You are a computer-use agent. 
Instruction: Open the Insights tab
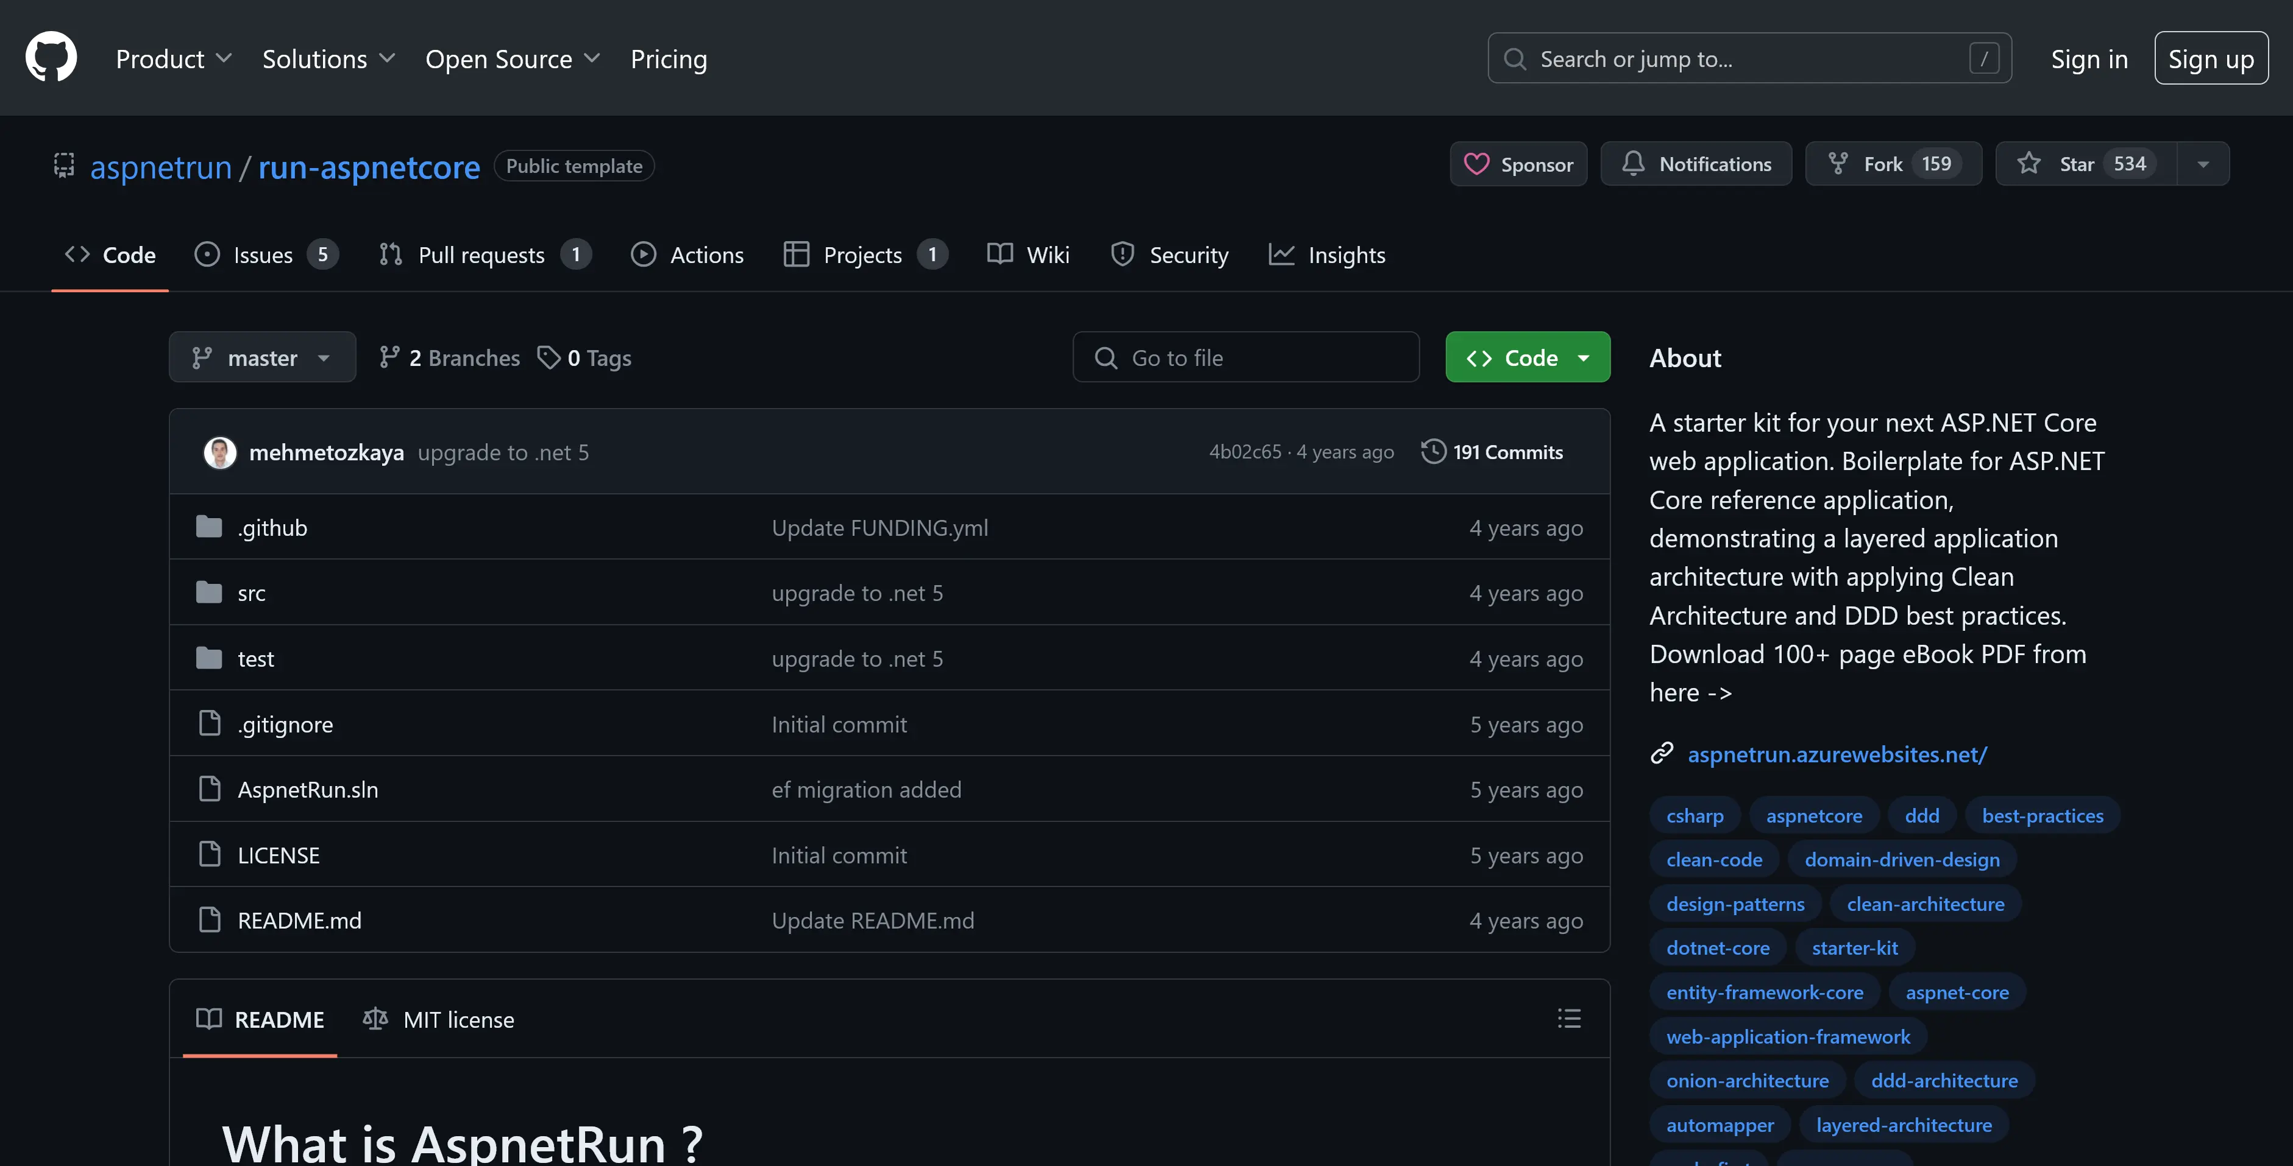(x=1327, y=255)
